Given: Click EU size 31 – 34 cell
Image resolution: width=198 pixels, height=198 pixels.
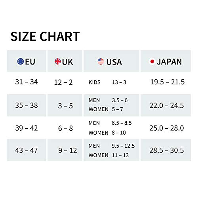Looking at the screenshot, I should click(x=27, y=82).
